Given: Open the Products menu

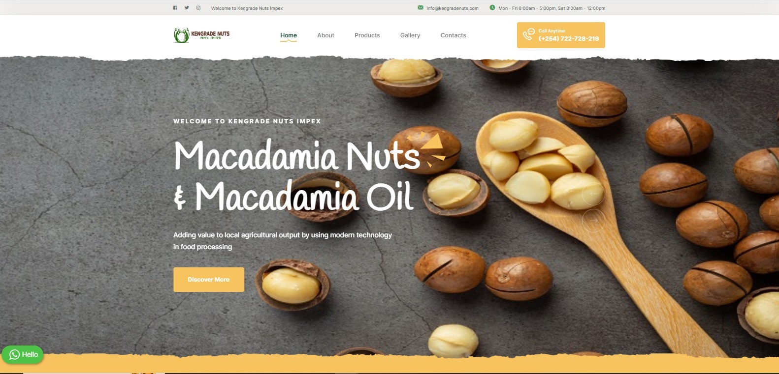Looking at the screenshot, I should 367,35.
